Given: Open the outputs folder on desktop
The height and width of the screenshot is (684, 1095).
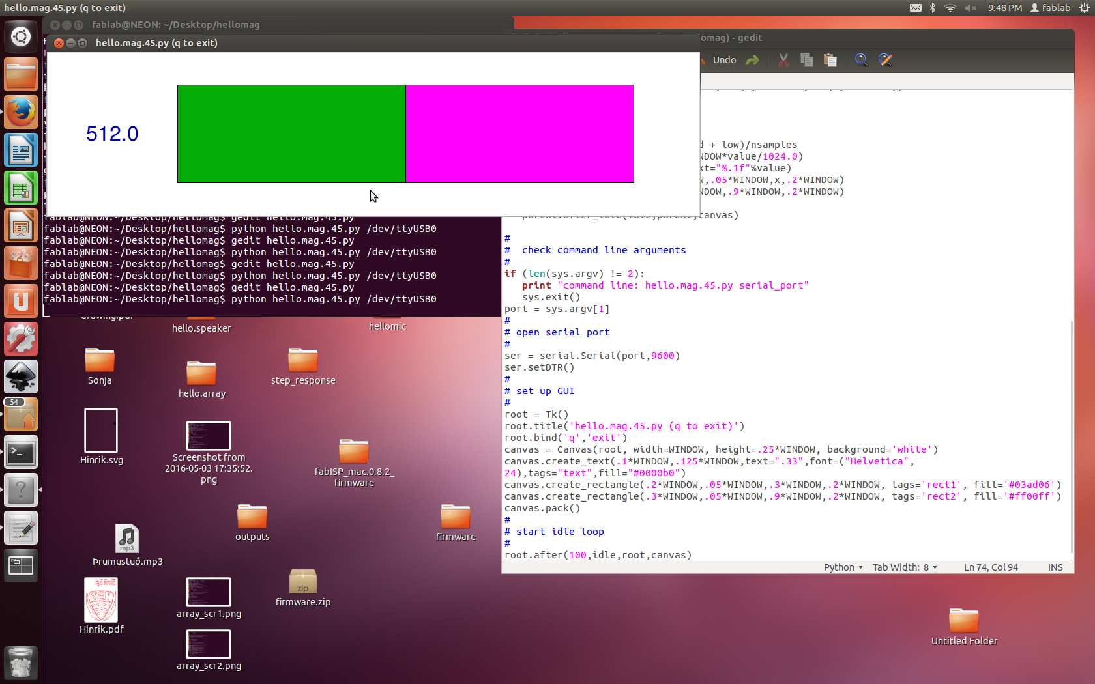Looking at the screenshot, I should pyautogui.click(x=252, y=523).
